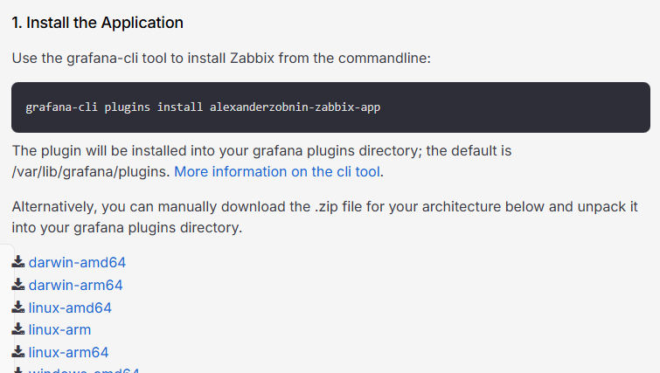Screen dimensions: 660x373
Task: Click the download icon beside darwin-amd64
Action: [x=18, y=262]
